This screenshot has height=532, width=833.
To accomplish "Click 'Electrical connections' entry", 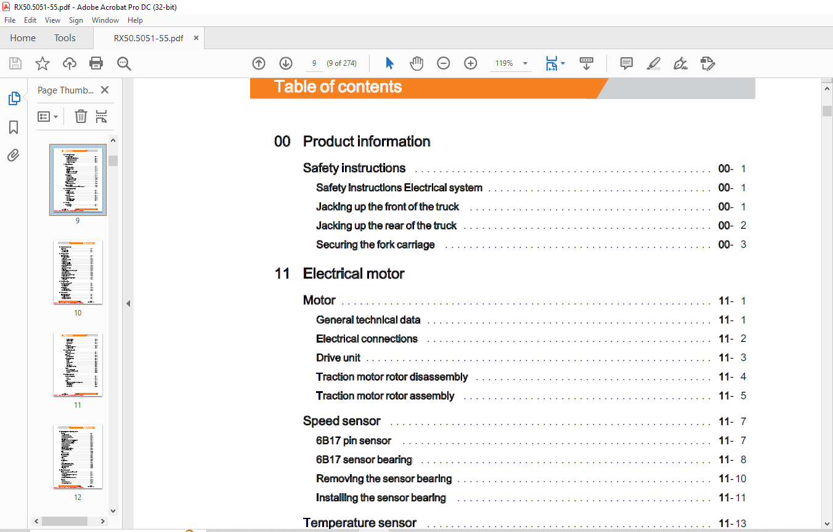I will point(367,339).
